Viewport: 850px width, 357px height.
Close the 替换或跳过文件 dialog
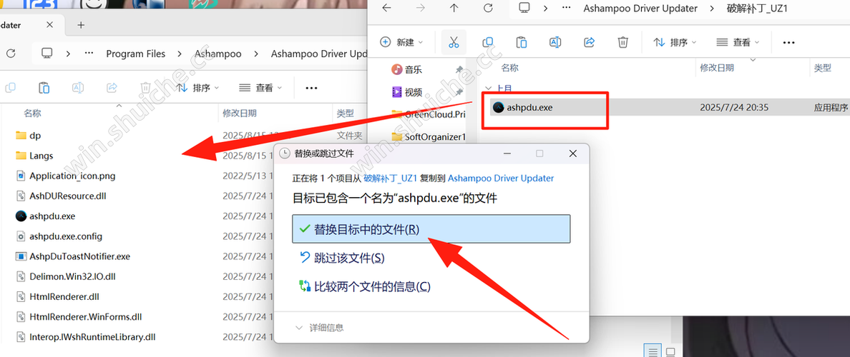coord(572,154)
